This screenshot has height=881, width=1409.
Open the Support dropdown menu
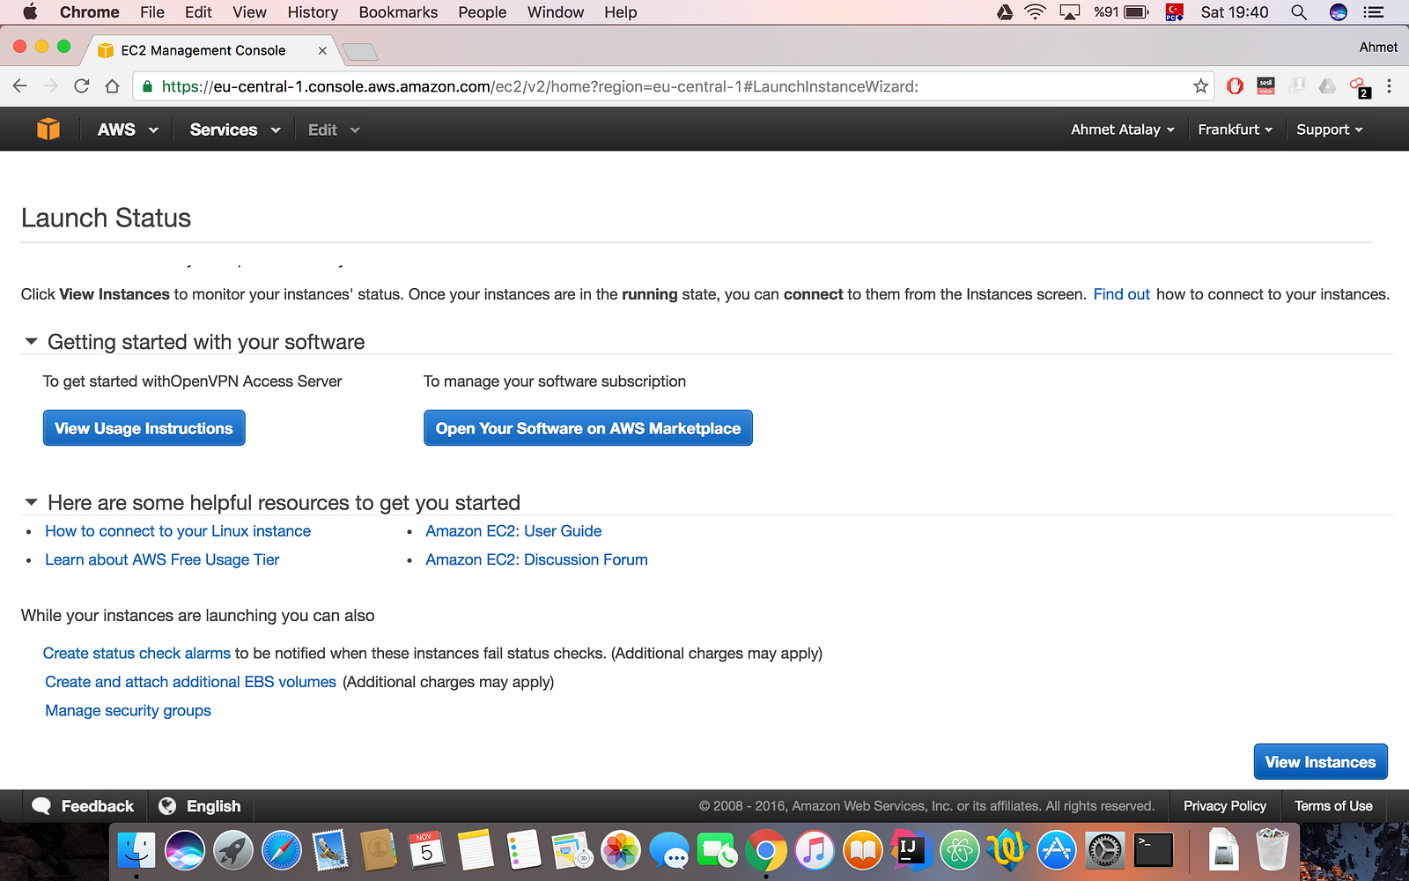(x=1330, y=130)
